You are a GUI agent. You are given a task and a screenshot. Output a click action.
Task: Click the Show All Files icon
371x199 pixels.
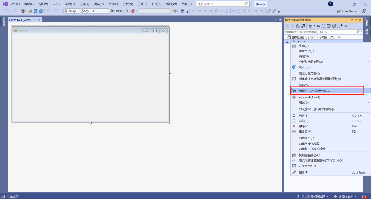point(334,26)
